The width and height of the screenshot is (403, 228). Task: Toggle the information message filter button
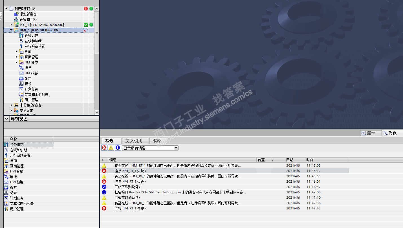(118, 148)
